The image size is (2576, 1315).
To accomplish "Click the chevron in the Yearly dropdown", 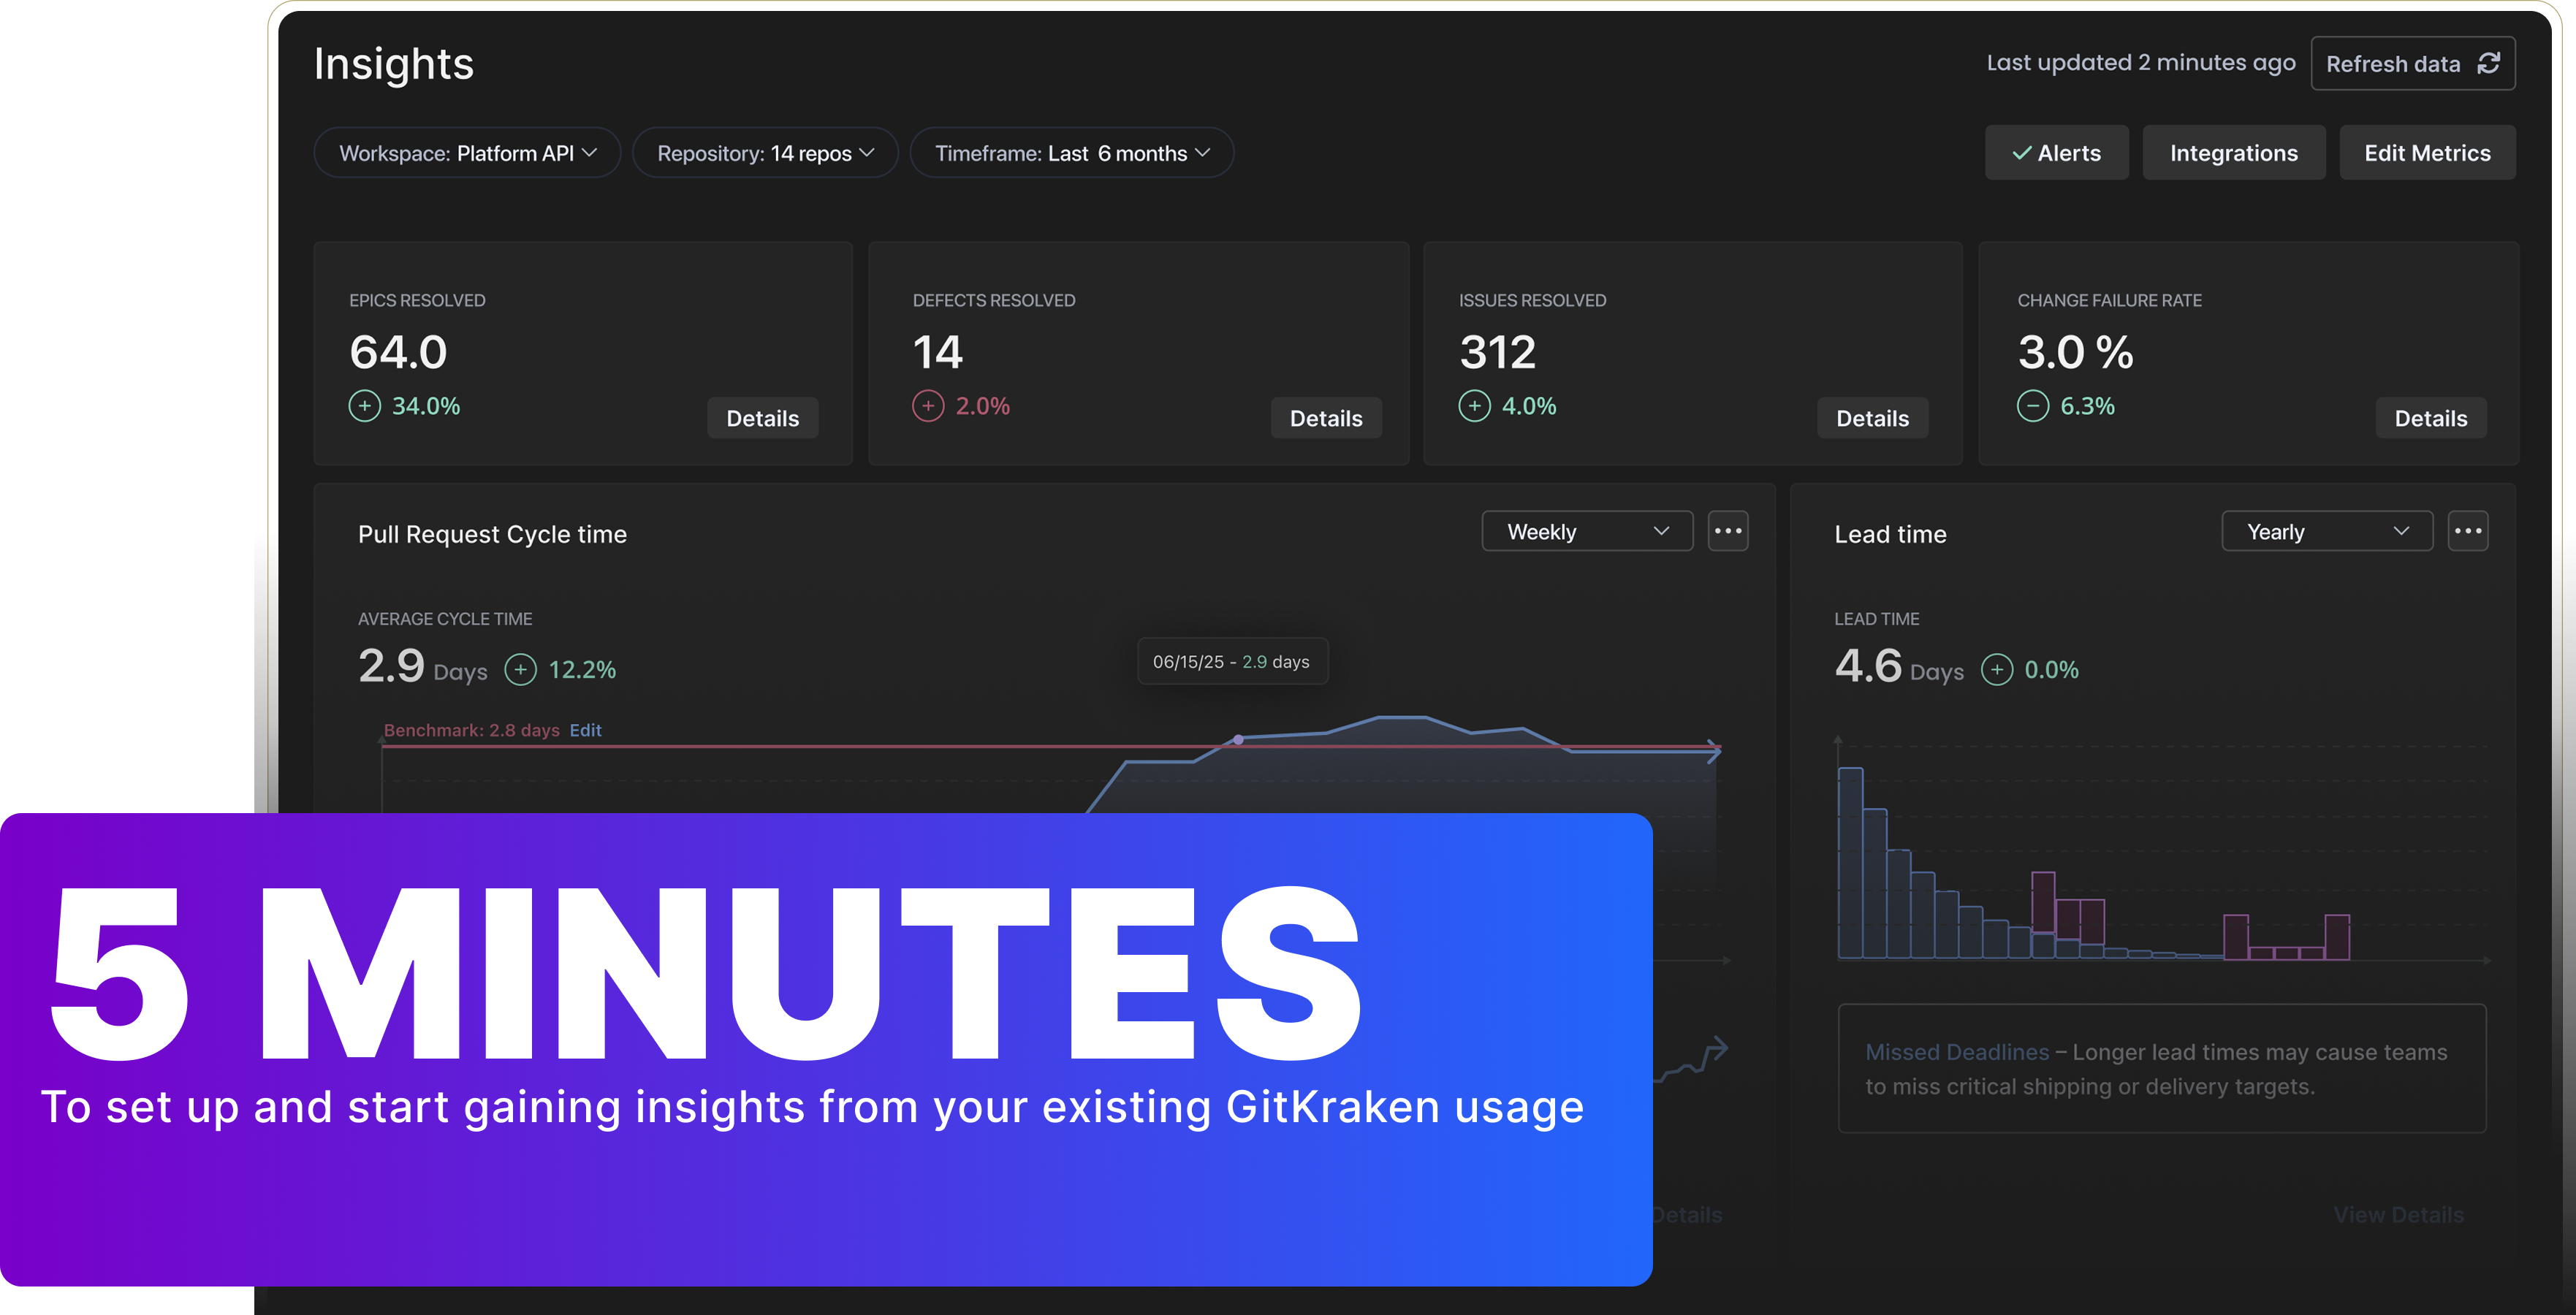I will pyautogui.click(x=2401, y=531).
